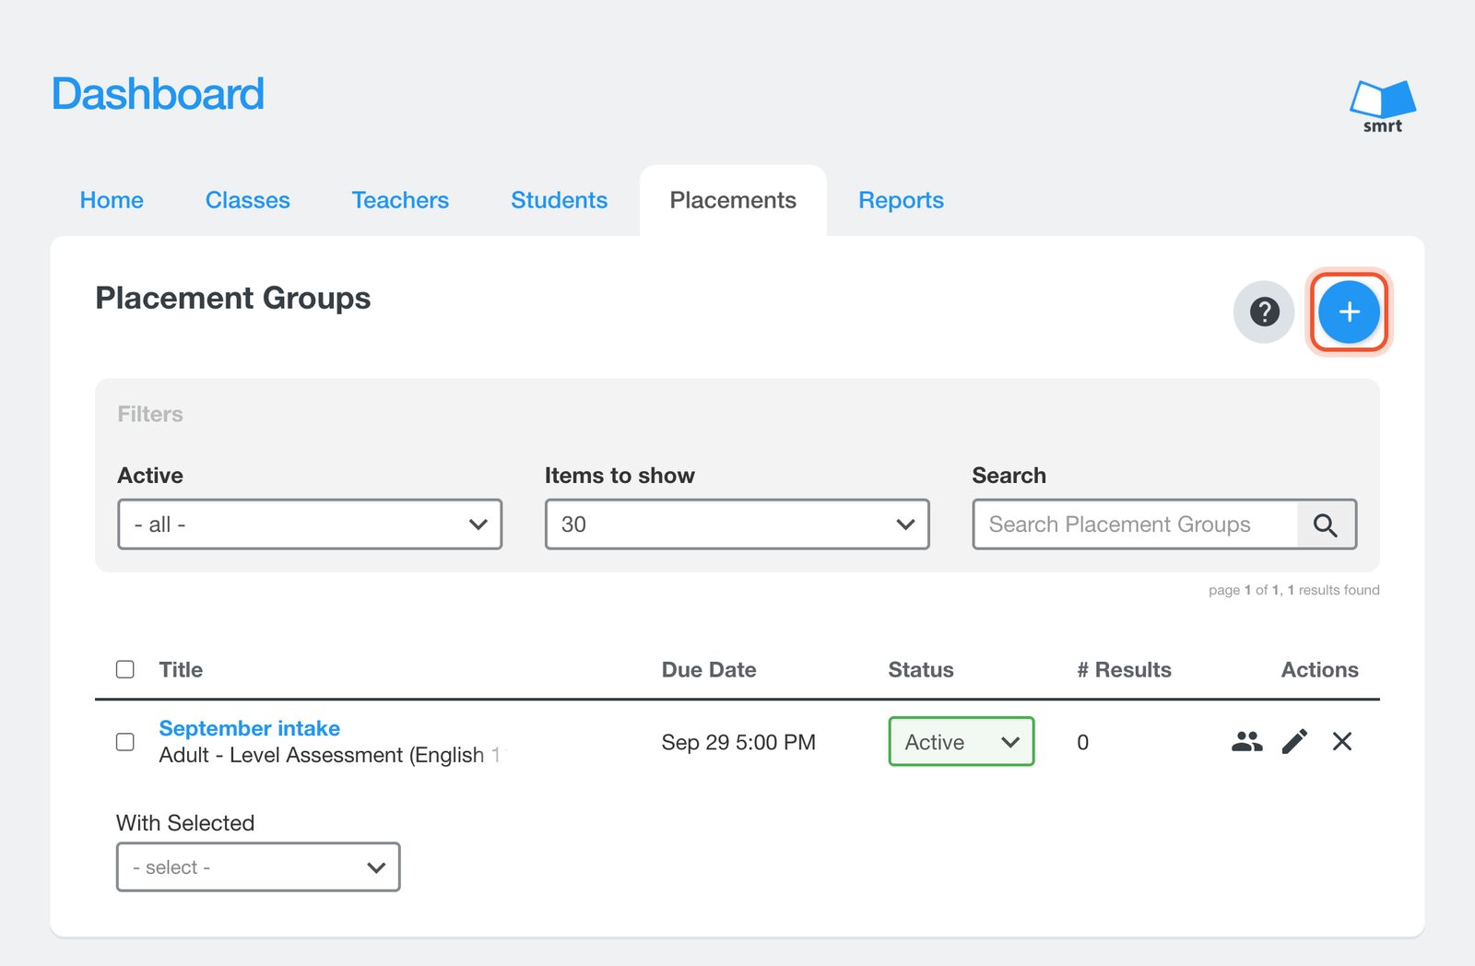
Task: Edit September intake with the pencil icon
Action: (1294, 741)
